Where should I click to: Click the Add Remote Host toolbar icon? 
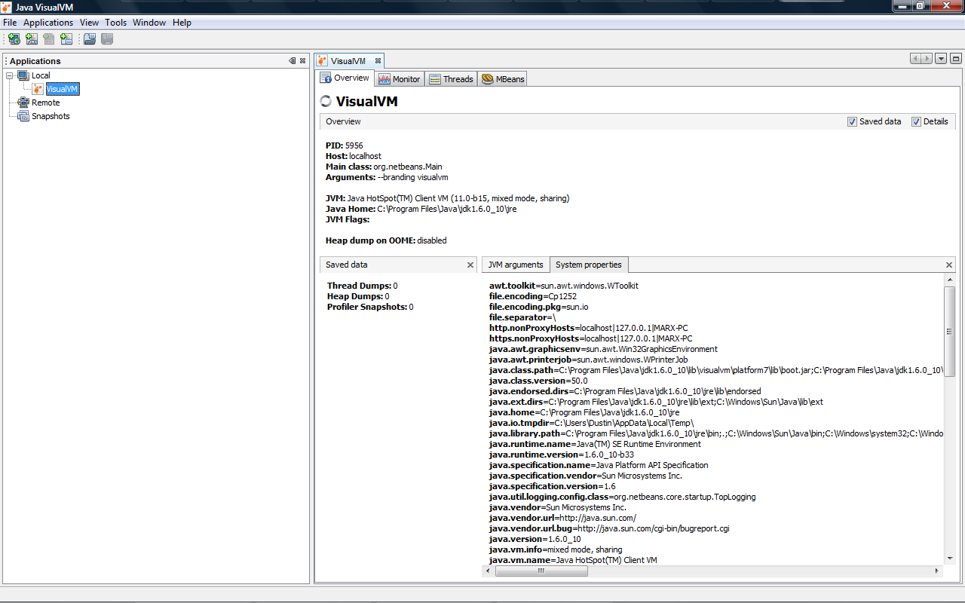(14, 38)
